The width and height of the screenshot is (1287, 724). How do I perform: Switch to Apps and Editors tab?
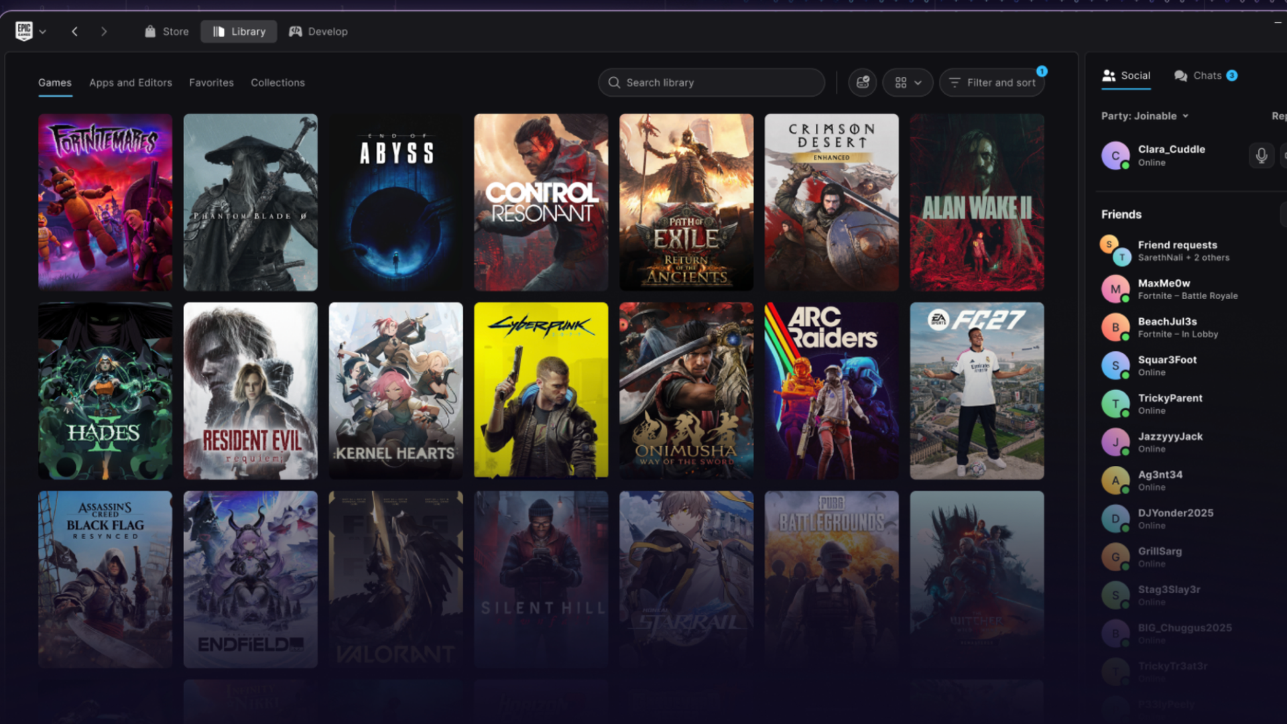pyautogui.click(x=131, y=82)
